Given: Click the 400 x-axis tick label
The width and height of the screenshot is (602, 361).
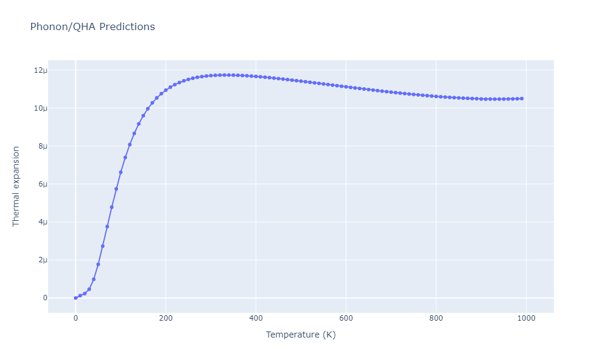Looking at the screenshot, I should pos(256,318).
